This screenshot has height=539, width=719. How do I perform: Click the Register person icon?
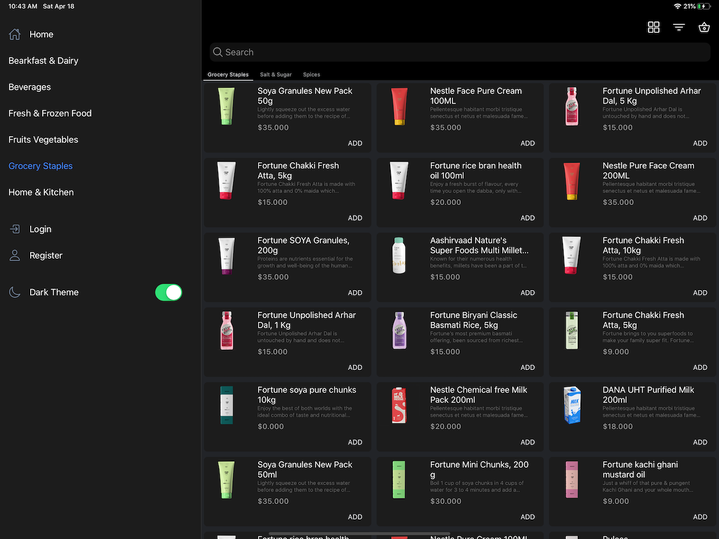point(15,255)
